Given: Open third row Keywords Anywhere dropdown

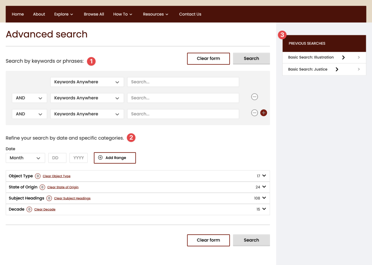Looking at the screenshot, I should (87, 114).
